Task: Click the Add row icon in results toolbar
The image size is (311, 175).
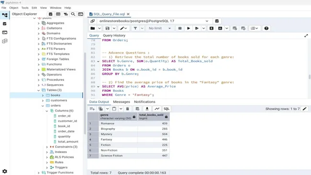Action: pyautogui.click(x=92, y=109)
